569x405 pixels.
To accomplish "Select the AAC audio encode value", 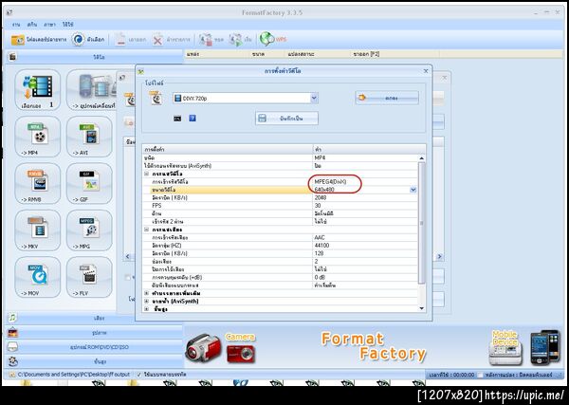I will coord(320,238).
